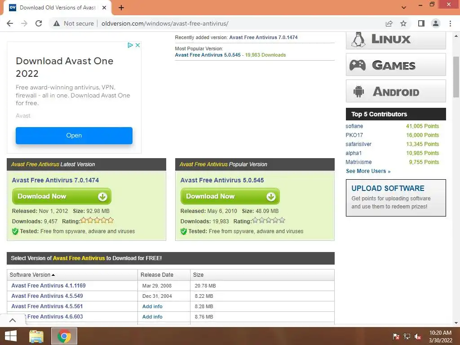Screen dimensions: 460x345
Task: Open contributor alpha1 profile
Action: click(354, 153)
